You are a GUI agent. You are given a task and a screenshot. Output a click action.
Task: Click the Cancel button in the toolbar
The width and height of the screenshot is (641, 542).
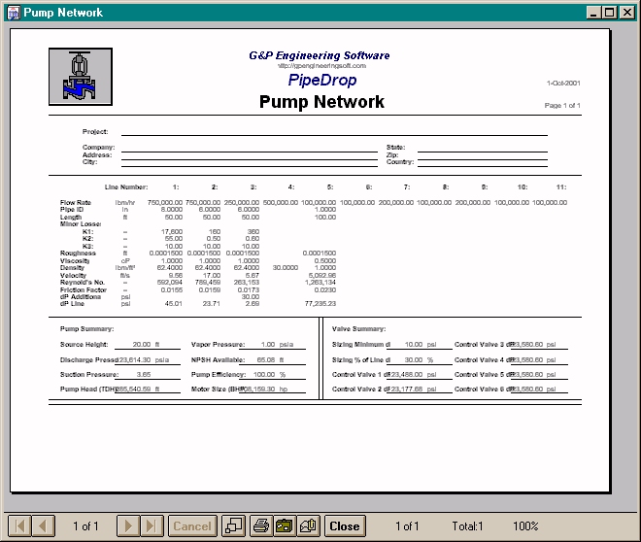pos(192,525)
